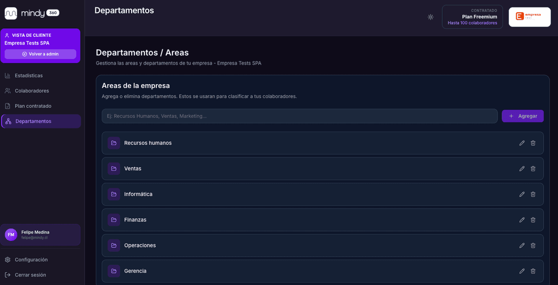558x285 pixels.
Task: Delete the Ventas department with trash icon
Action: pyautogui.click(x=533, y=169)
